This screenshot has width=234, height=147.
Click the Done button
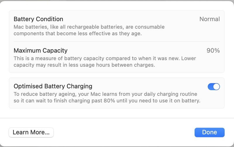pos(209,132)
